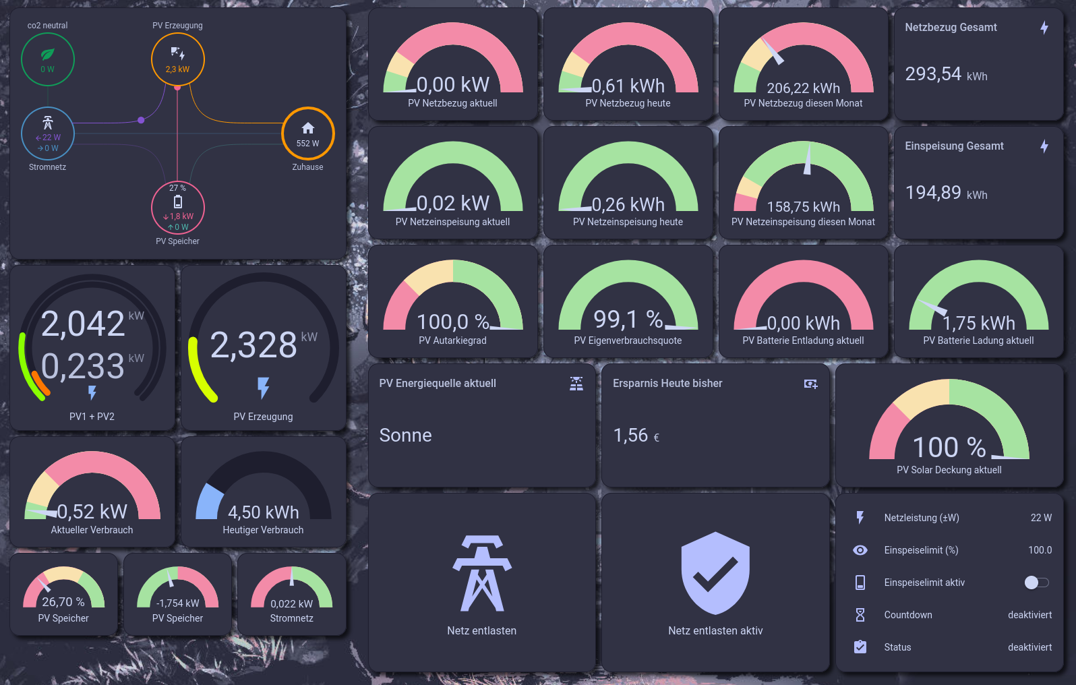Toggle the Einspeiselimit aktiv switch
The height and width of the screenshot is (685, 1076).
coord(1036,583)
